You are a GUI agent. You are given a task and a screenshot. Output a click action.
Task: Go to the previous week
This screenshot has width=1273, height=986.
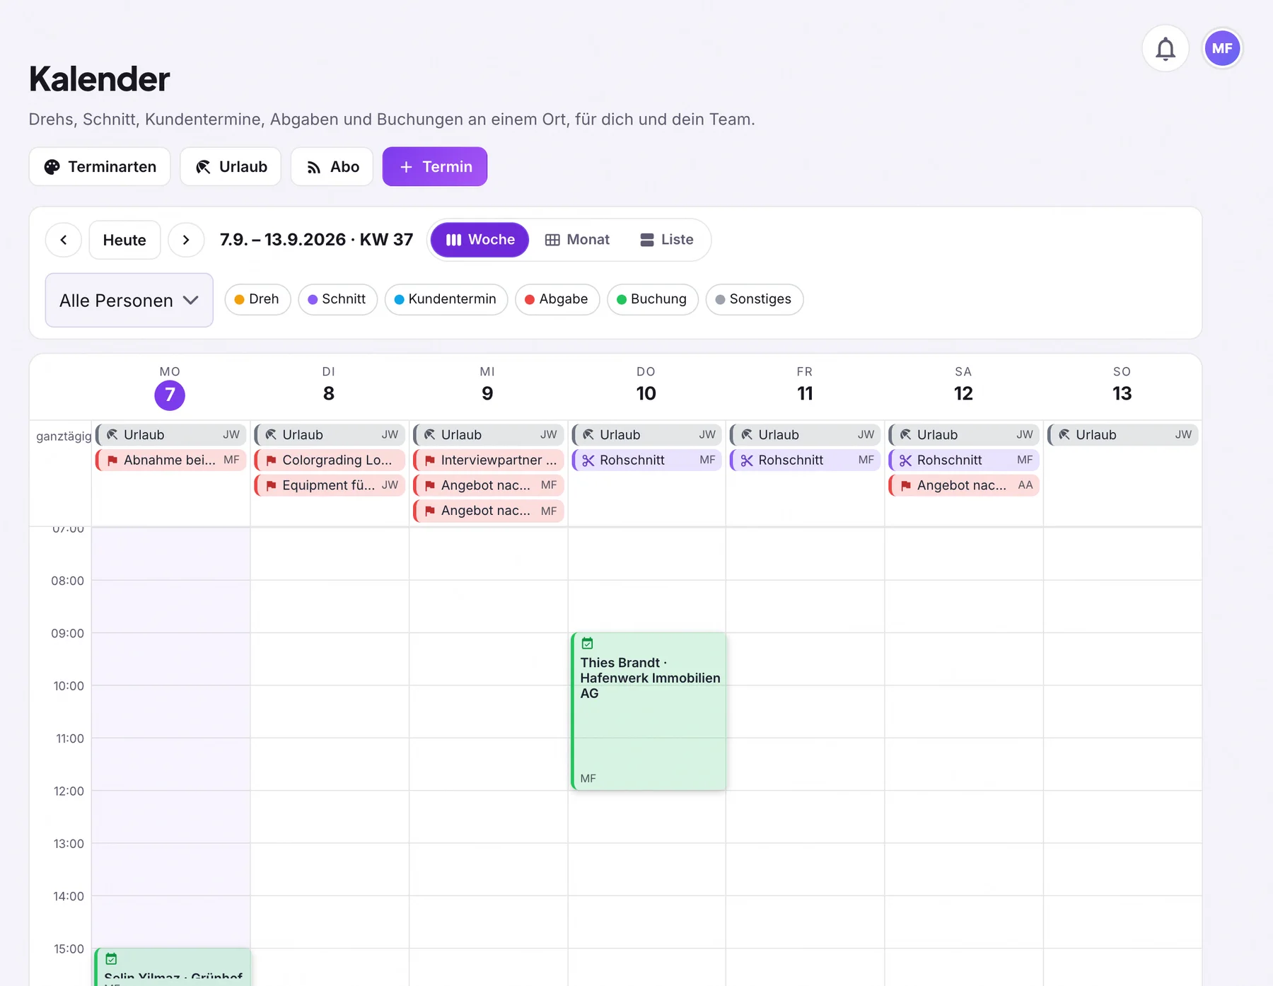point(64,240)
